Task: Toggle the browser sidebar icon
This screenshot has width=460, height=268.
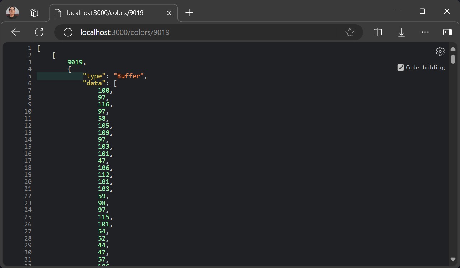Action: point(447,32)
